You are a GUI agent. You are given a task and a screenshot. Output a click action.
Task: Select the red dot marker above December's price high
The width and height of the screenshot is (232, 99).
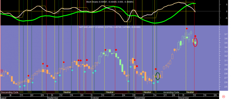pos(187,28)
